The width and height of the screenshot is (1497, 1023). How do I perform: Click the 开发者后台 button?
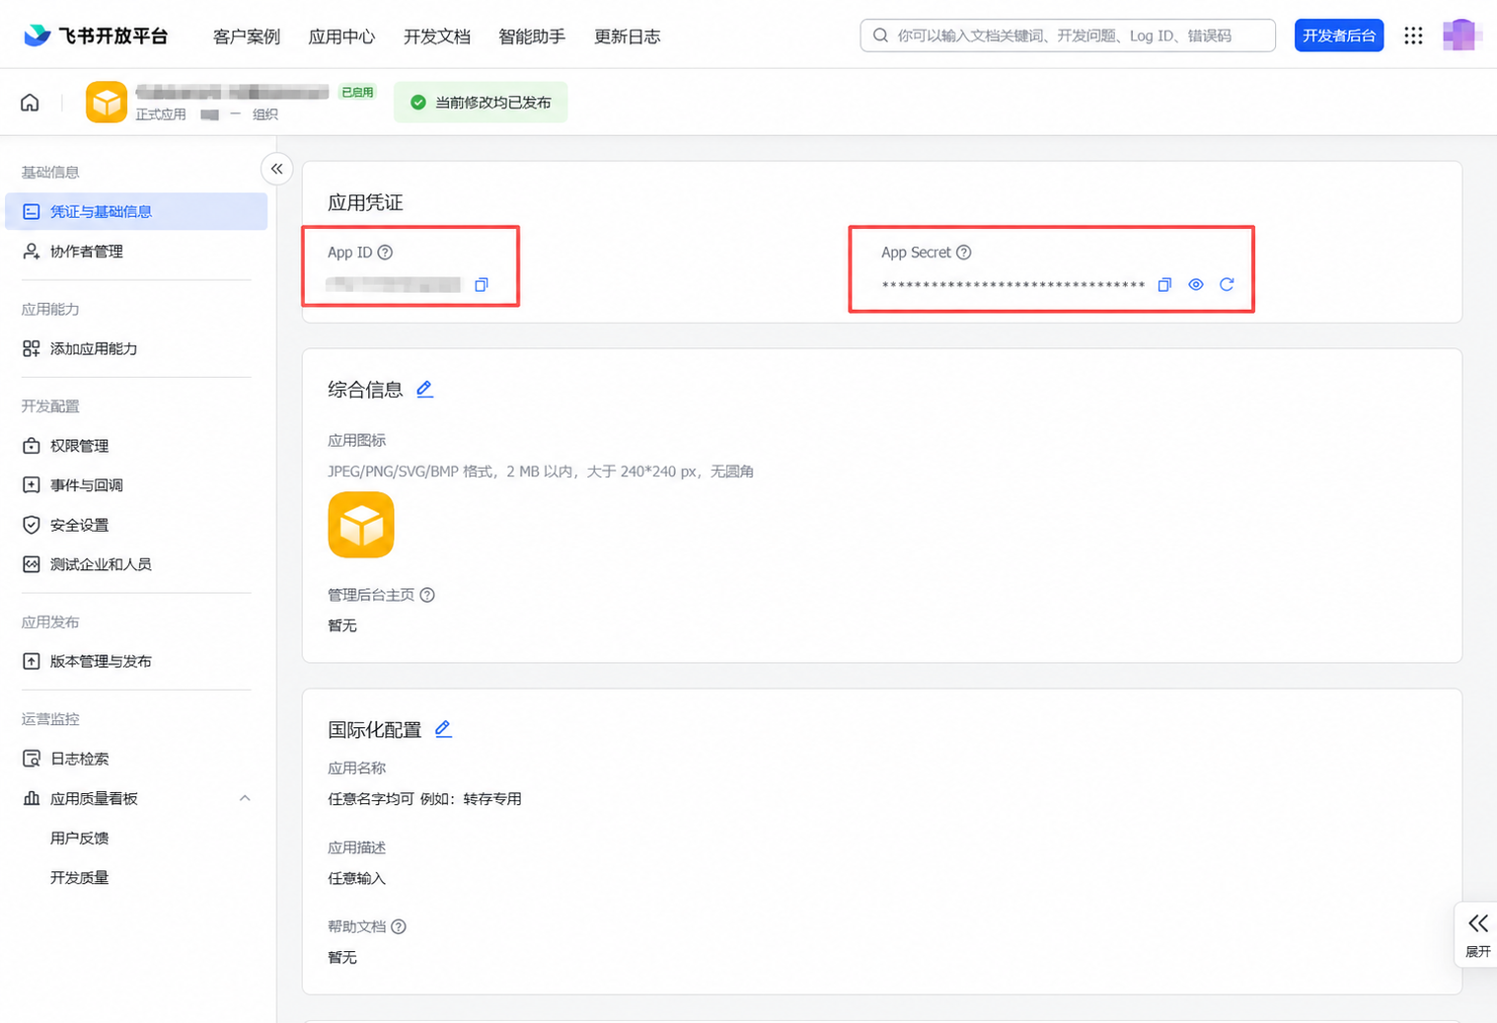pyautogui.click(x=1338, y=36)
